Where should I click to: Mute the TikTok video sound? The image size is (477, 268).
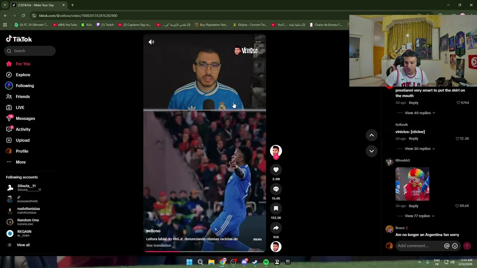151,42
